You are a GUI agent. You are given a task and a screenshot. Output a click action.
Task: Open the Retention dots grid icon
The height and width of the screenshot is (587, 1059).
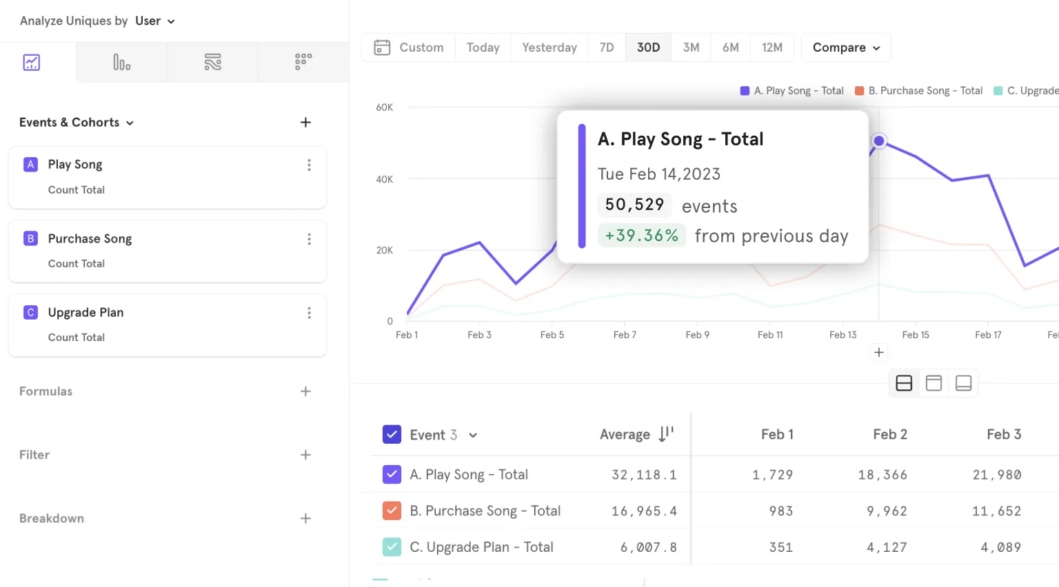coord(303,62)
